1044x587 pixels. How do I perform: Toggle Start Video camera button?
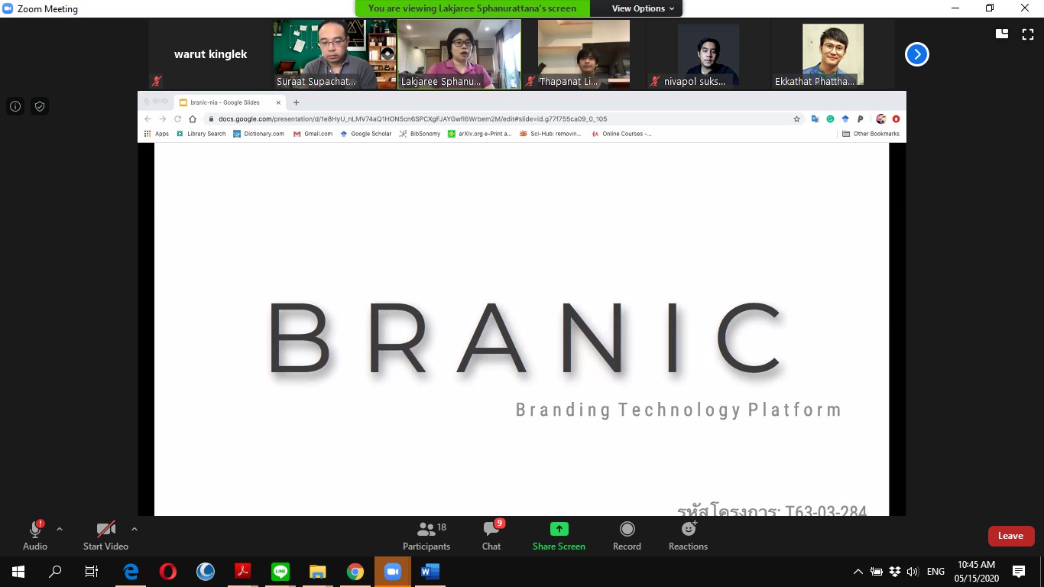click(x=105, y=536)
